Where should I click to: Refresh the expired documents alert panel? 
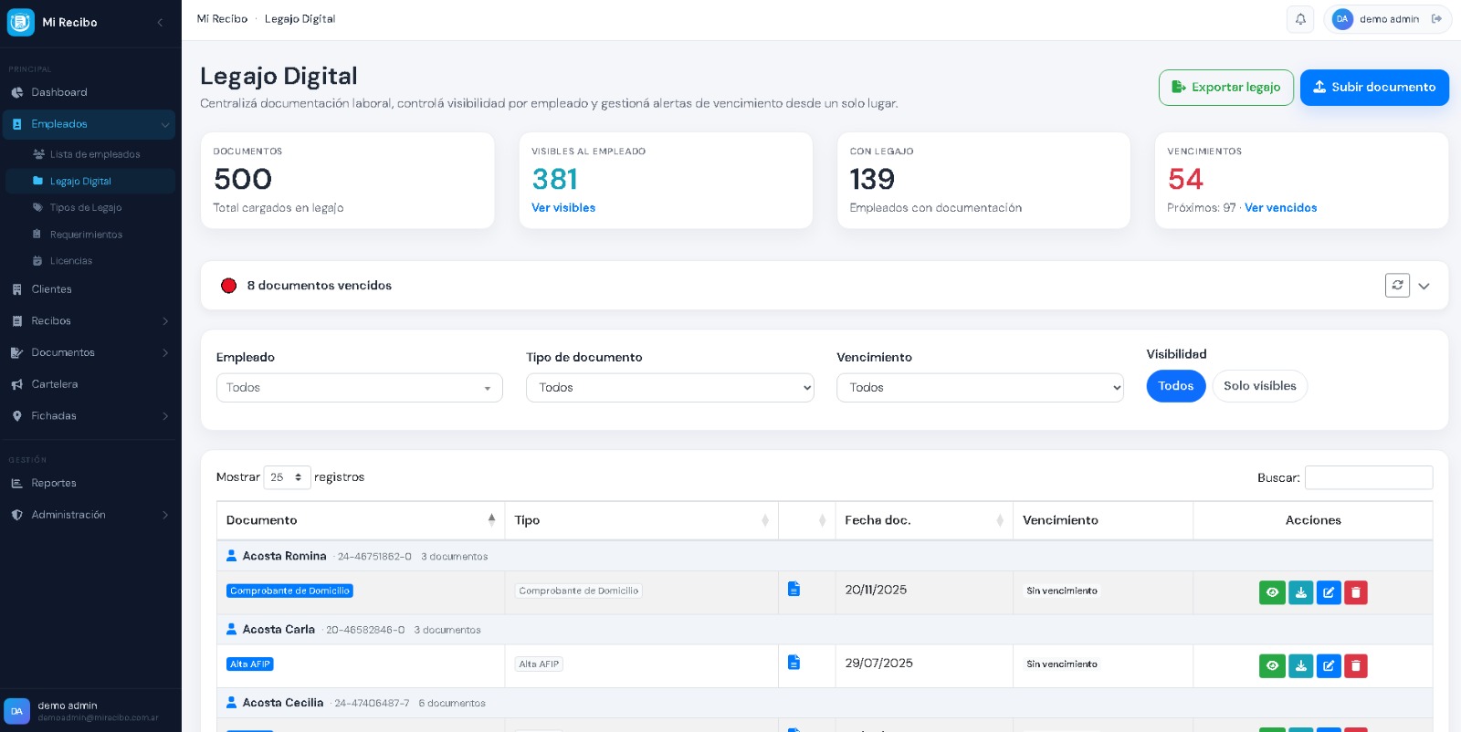coord(1397,286)
